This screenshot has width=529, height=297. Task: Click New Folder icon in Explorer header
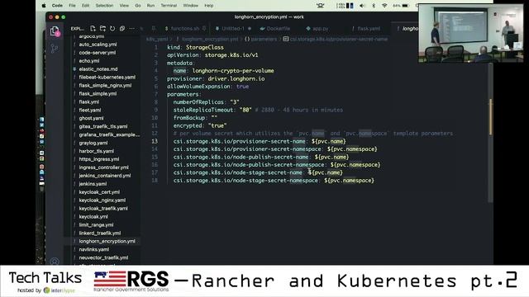[x=102, y=29]
